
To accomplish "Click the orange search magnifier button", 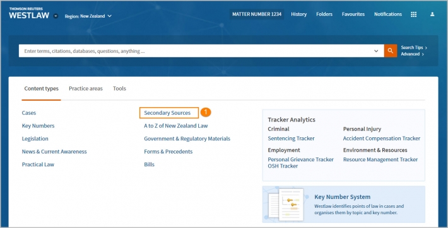I will (x=391, y=51).
